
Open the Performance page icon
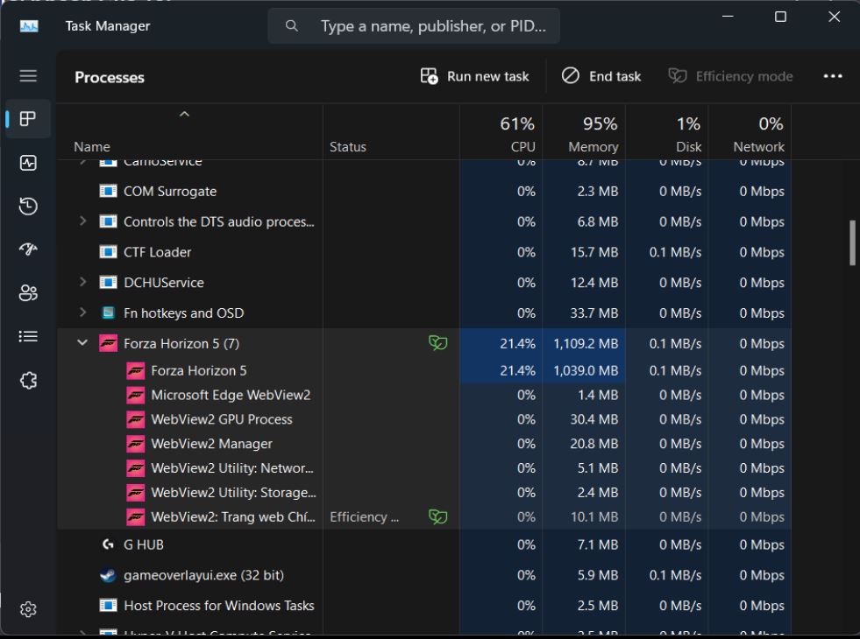pyautogui.click(x=28, y=163)
